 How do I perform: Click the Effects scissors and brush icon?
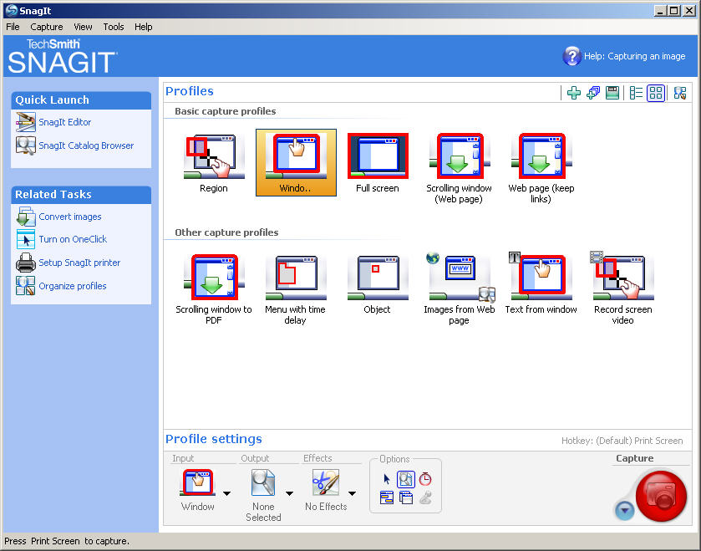click(x=326, y=482)
